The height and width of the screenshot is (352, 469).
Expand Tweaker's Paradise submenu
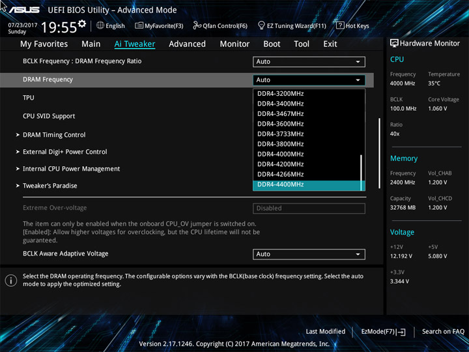pos(50,186)
